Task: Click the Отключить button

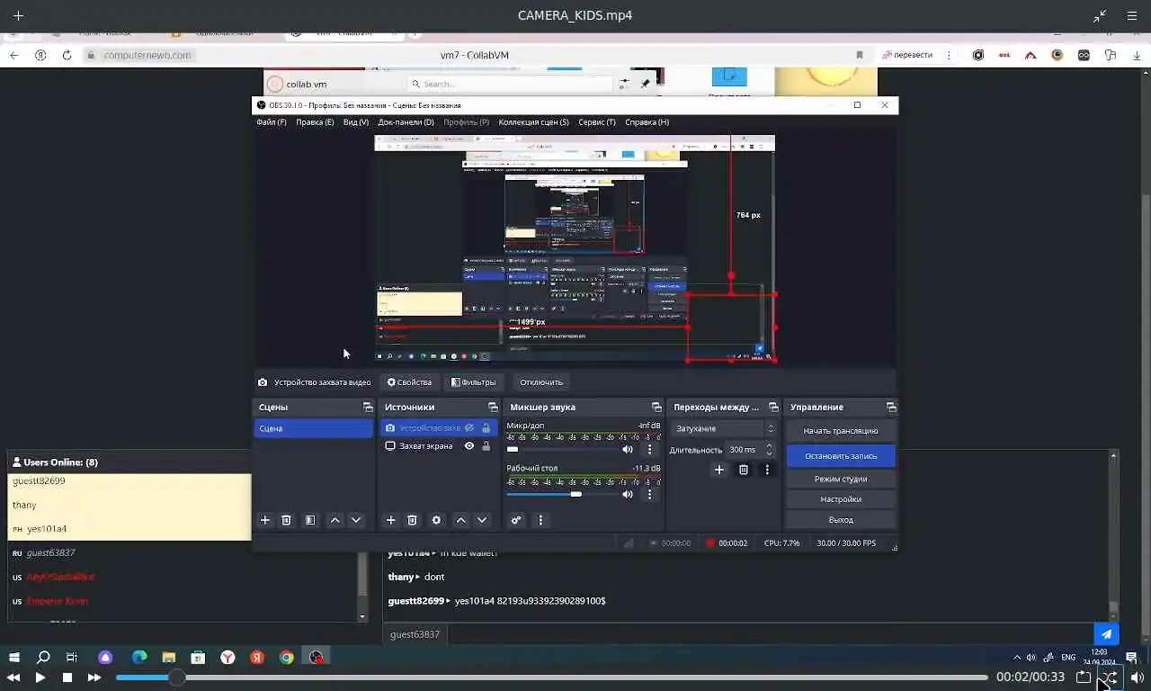Action: coord(541,382)
